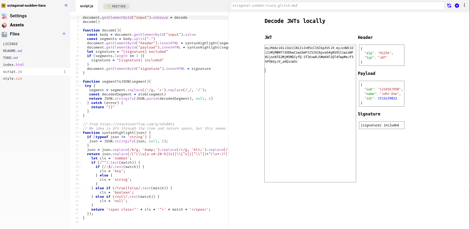Click the octagonal-sudden-tiara project icon
The width and height of the screenshot is (470, 229).
(3, 5)
